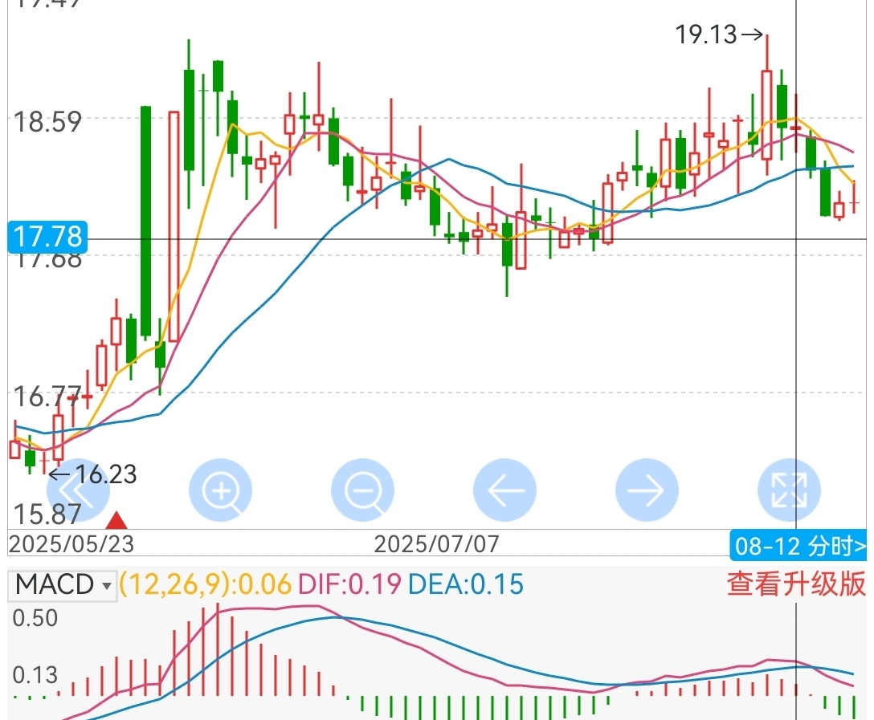Expand chart to fullscreen
Screen dimensions: 874x720
790,490
